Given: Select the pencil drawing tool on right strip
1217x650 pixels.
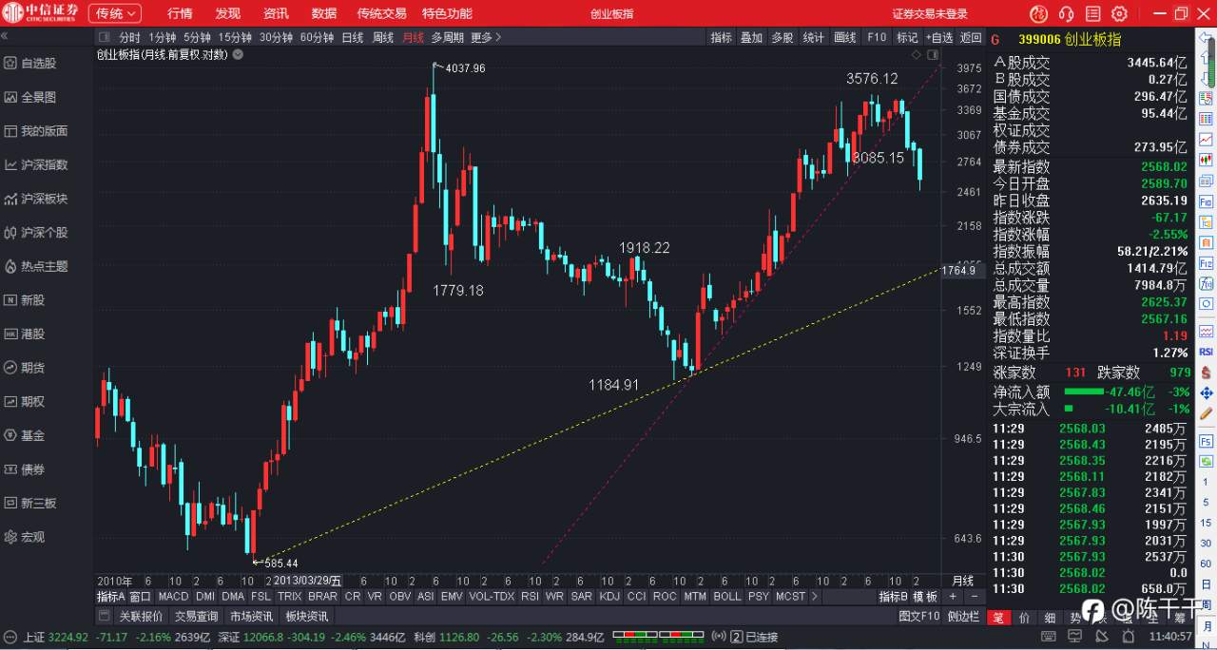Looking at the screenshot, I should [1207, 413].
